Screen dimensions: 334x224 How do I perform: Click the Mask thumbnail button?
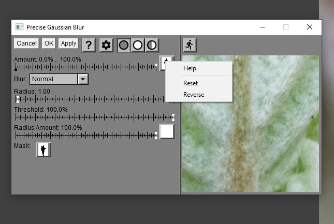(x=43, y=150)
